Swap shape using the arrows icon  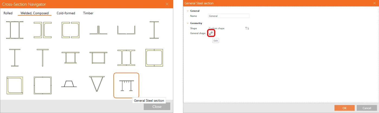[247, 28]
